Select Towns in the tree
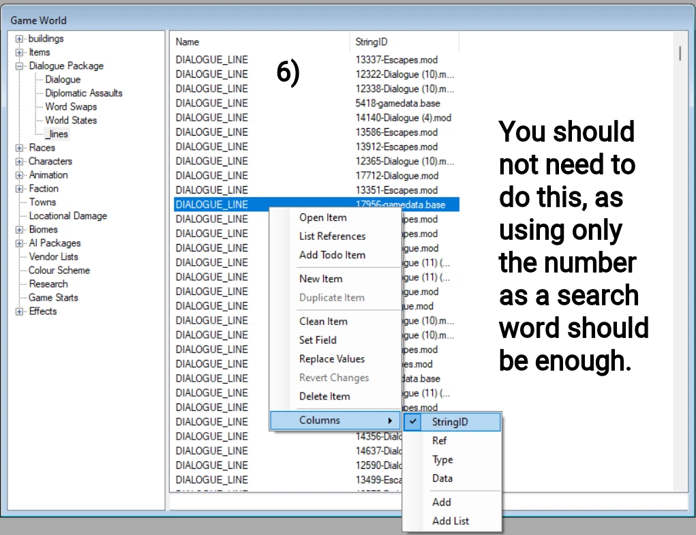The width and height of the screenshot is (696, 535). [43, 202]
